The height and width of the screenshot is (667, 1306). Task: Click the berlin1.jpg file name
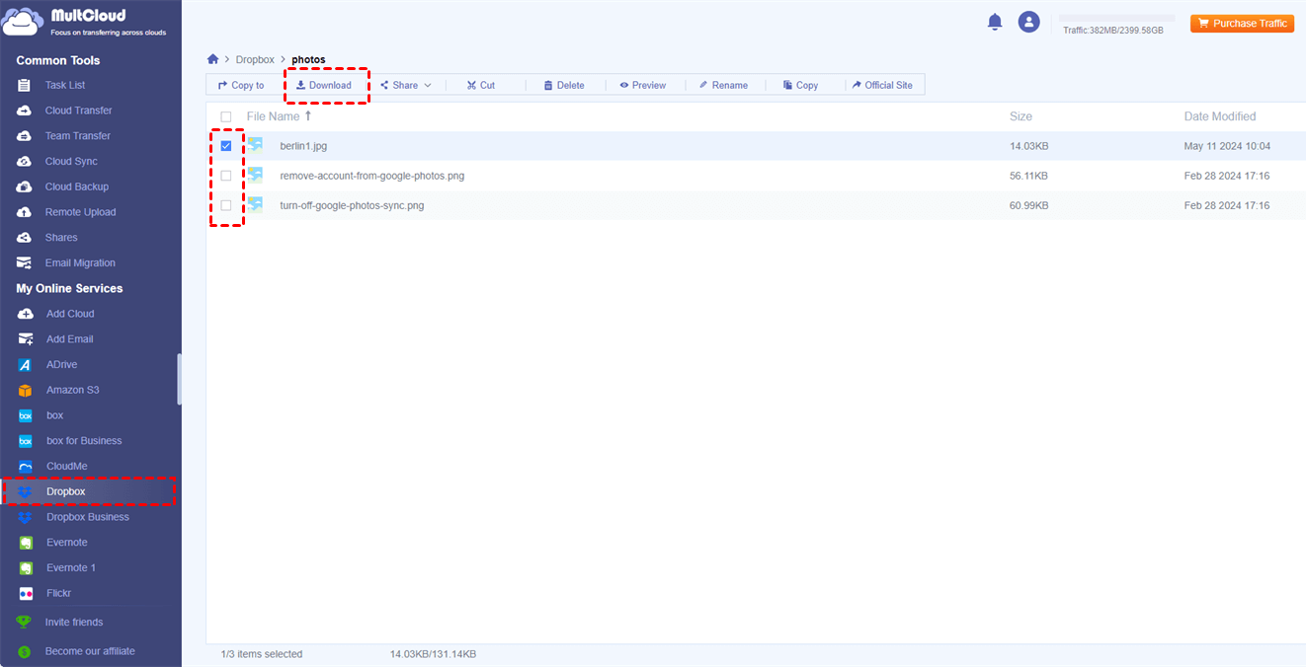[303, 146]
